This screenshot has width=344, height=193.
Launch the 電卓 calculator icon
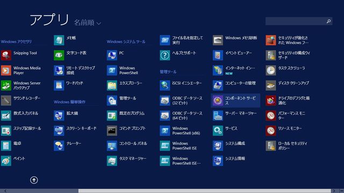coord(6,146)
